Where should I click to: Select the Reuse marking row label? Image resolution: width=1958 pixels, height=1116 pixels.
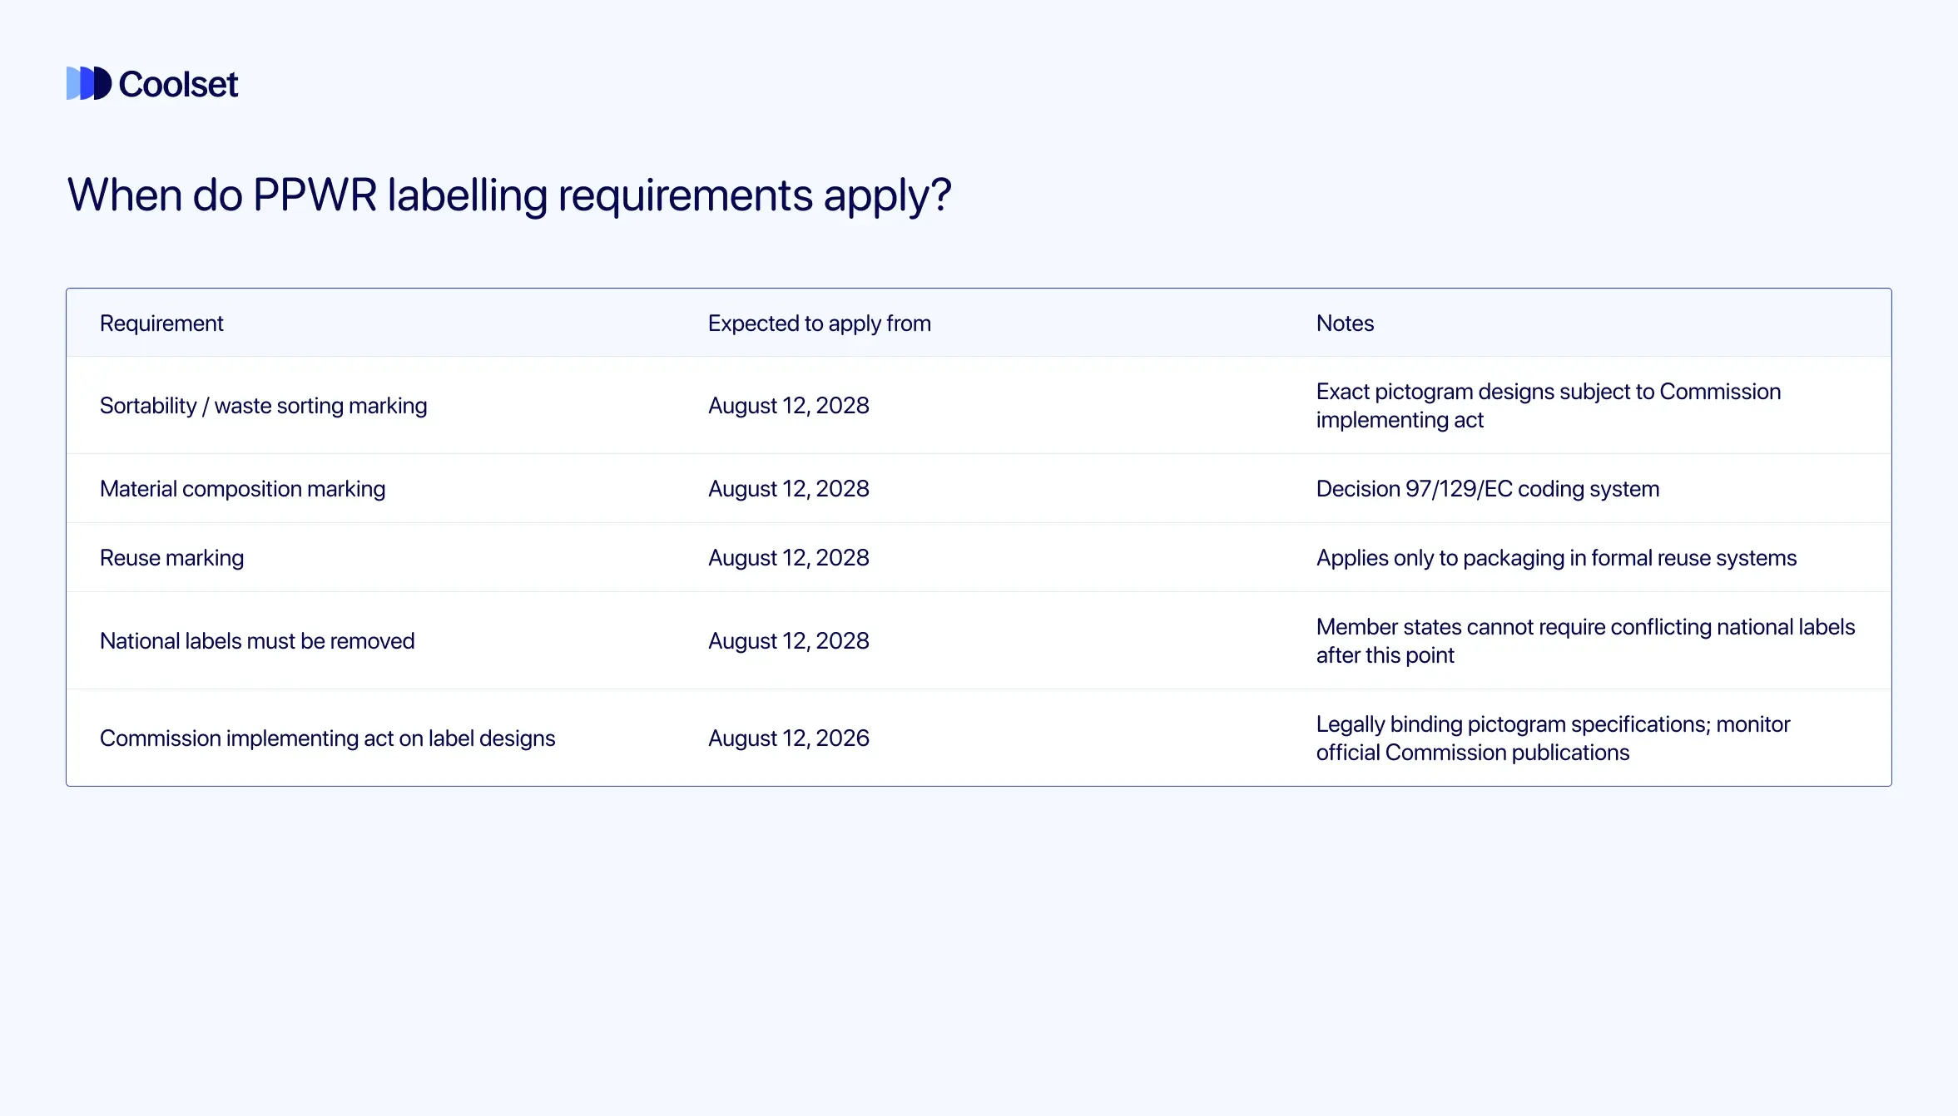pos(171,558)
